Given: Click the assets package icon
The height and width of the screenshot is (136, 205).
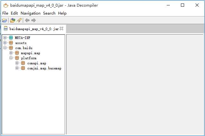Looking at the screenshot, I should (x=11, y=43).
